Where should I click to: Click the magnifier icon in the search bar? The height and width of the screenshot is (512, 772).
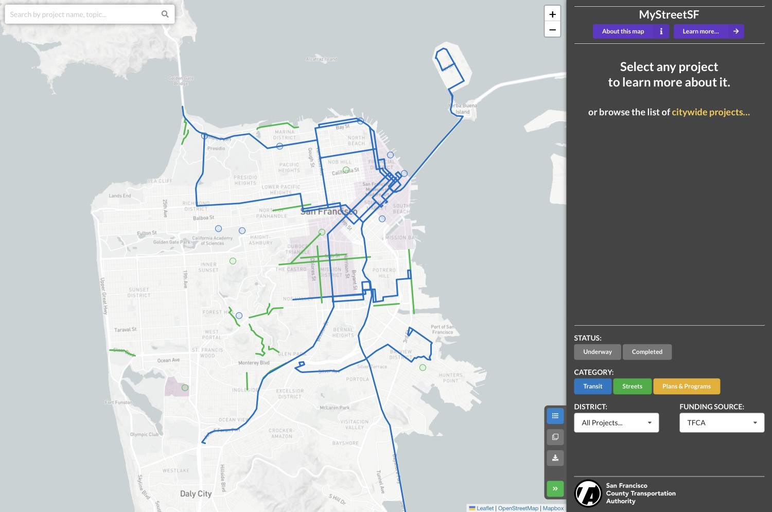164,14
